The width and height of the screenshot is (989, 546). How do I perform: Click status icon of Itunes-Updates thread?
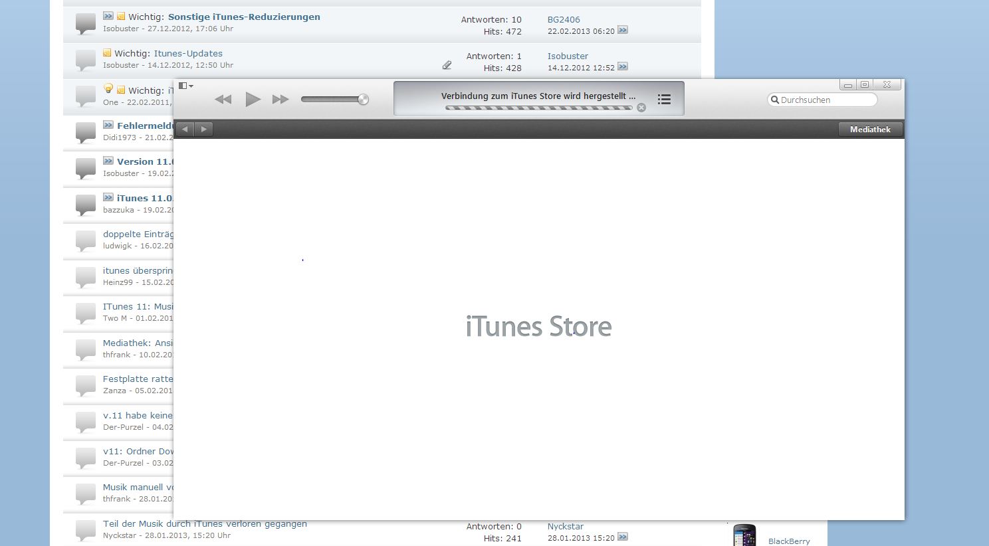tap(86, 60)
